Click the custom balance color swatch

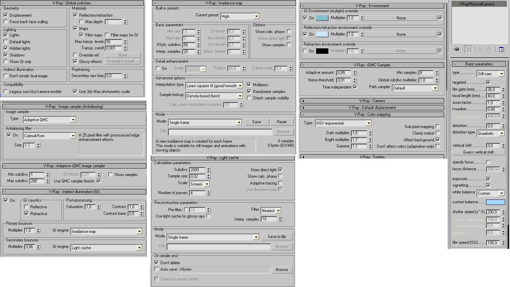pyautogui.click(x=495, y=202)
